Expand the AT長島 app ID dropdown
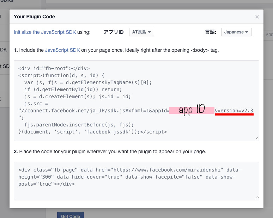The width and height of the screenshot is (273, 218). click(x=141, y=32)
